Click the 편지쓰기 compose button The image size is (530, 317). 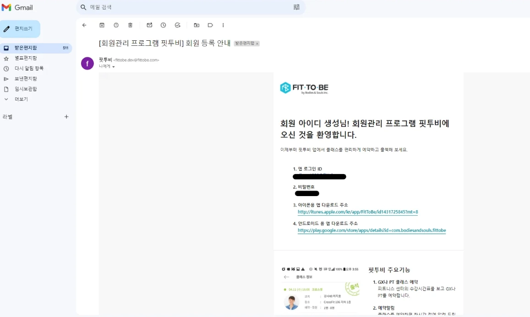(x=20, y=29)
